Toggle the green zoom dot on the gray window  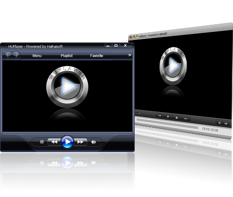click(x=134, y=37)
